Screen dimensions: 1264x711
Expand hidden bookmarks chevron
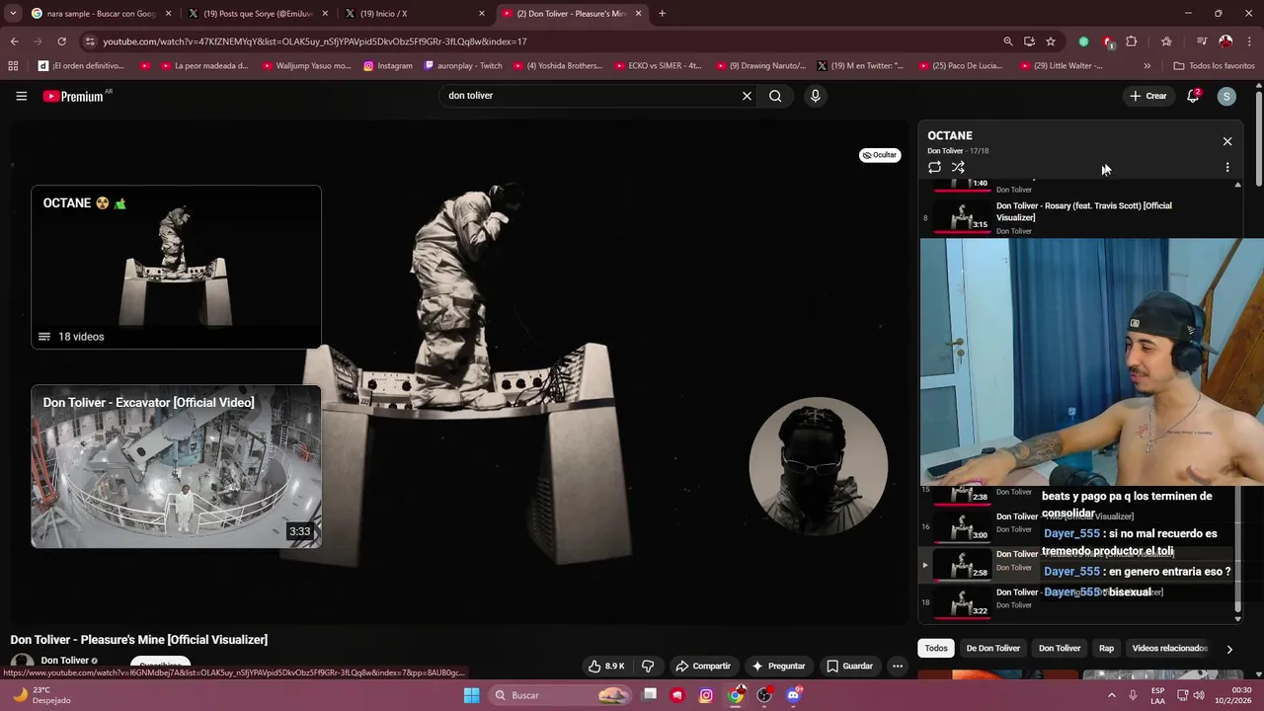(1146, 66)
